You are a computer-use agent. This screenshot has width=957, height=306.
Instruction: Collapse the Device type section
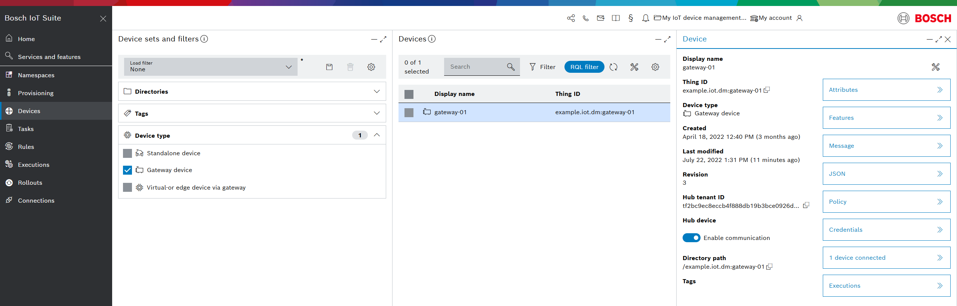pyautogui.click(x=252, y=135)
